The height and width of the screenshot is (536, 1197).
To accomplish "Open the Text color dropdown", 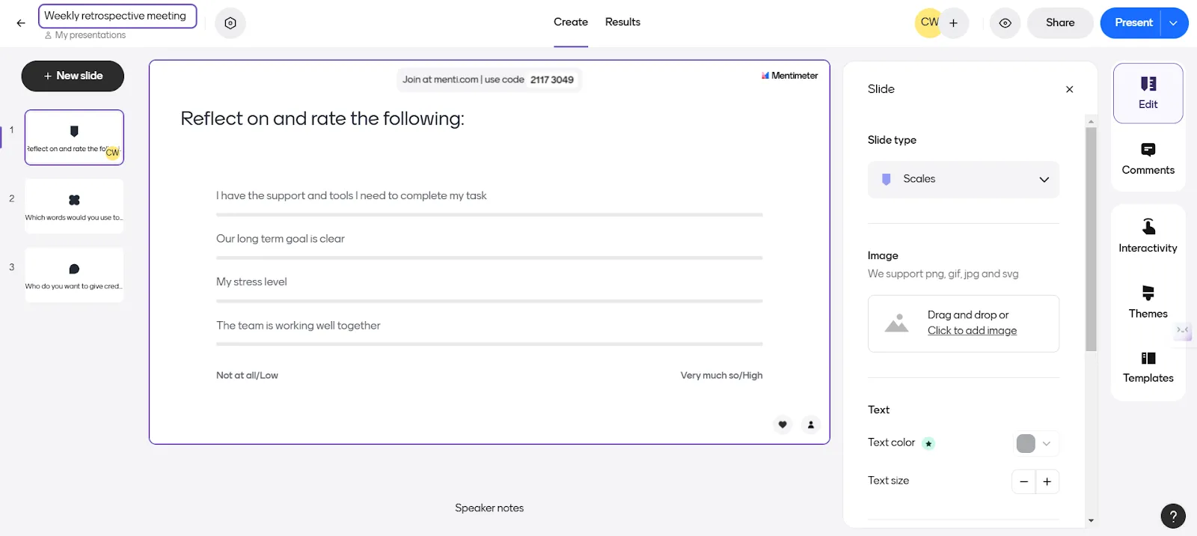I will [1036, 443].
